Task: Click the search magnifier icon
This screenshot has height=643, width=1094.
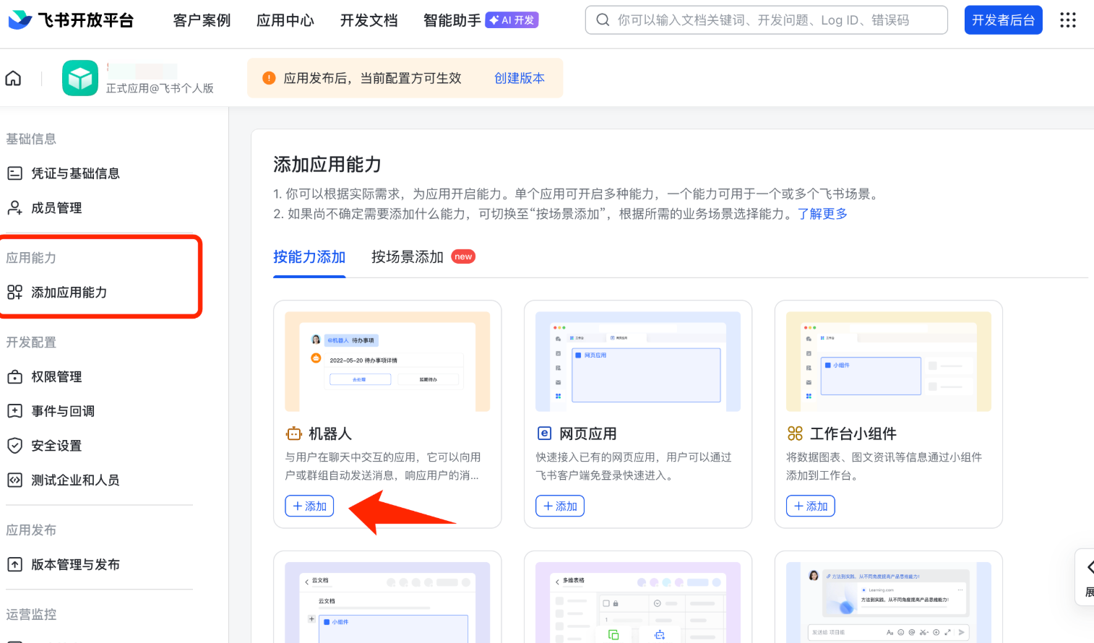Action: 603,20
